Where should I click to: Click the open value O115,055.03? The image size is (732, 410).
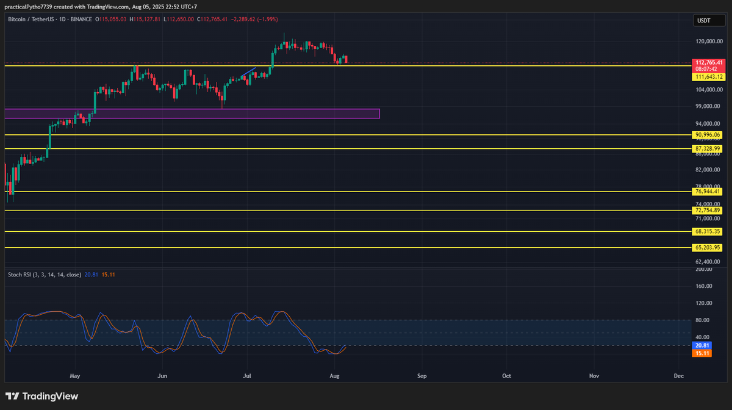coord(110,20)
